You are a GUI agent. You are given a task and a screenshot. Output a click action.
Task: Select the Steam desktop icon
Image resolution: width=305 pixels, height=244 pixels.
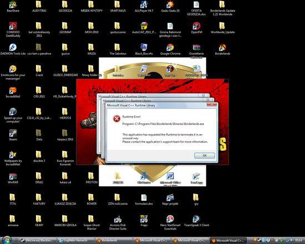pyautogui.click(x=13, y=135)
